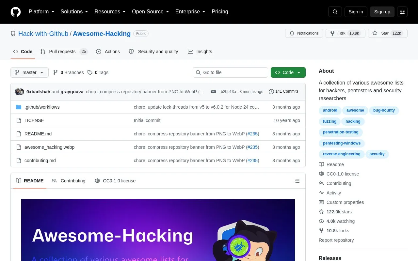Switch to the Actions tab
Screen dimensions: 418x261
pyautogui.click(x=108, y=52)
